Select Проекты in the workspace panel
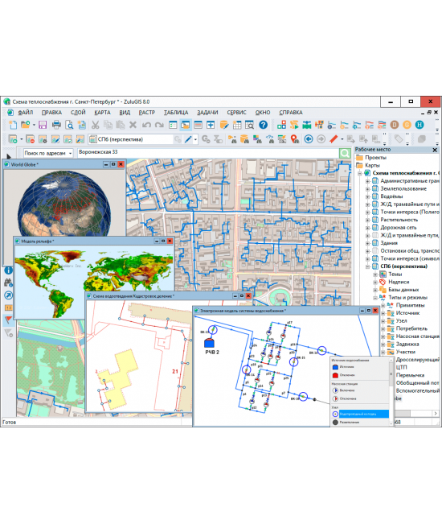Image resolution: width=442 pixels, height=524 pixels. point(375,158)
